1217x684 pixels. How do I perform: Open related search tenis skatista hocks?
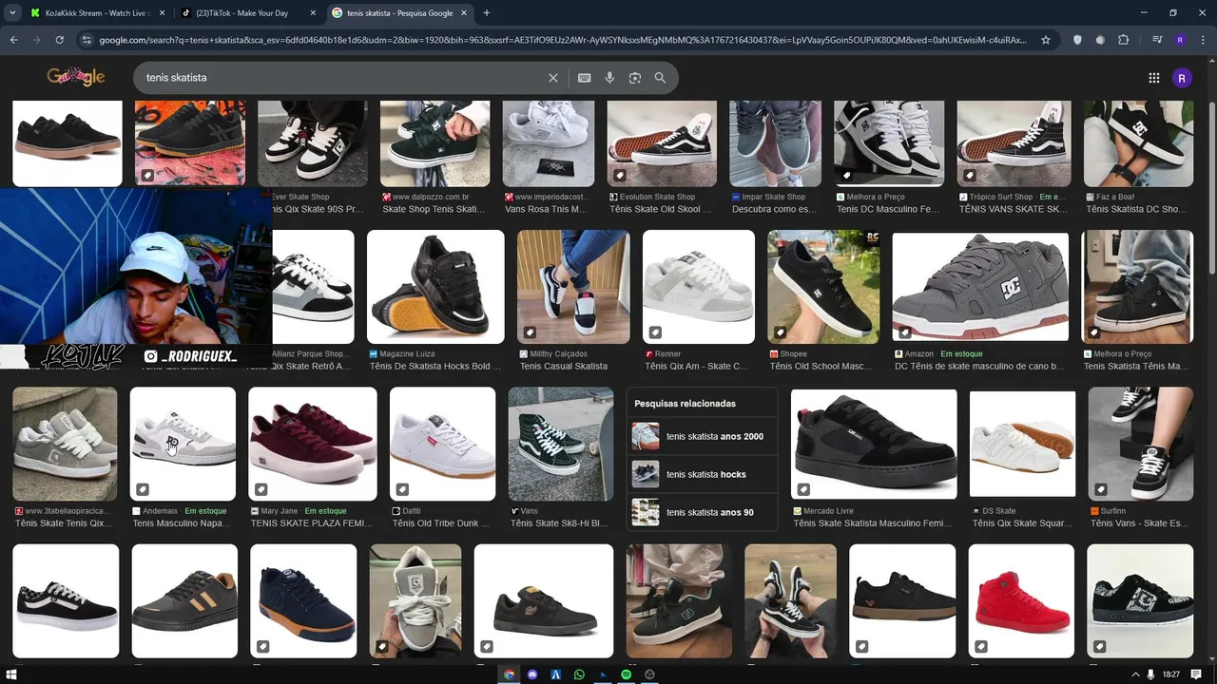[x=702, y=474]
